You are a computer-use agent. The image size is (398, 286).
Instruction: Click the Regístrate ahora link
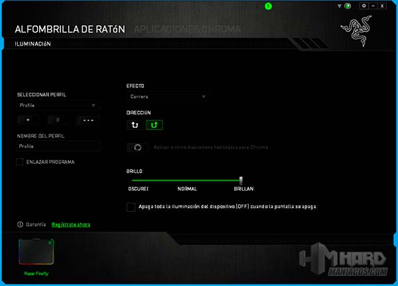71,224
